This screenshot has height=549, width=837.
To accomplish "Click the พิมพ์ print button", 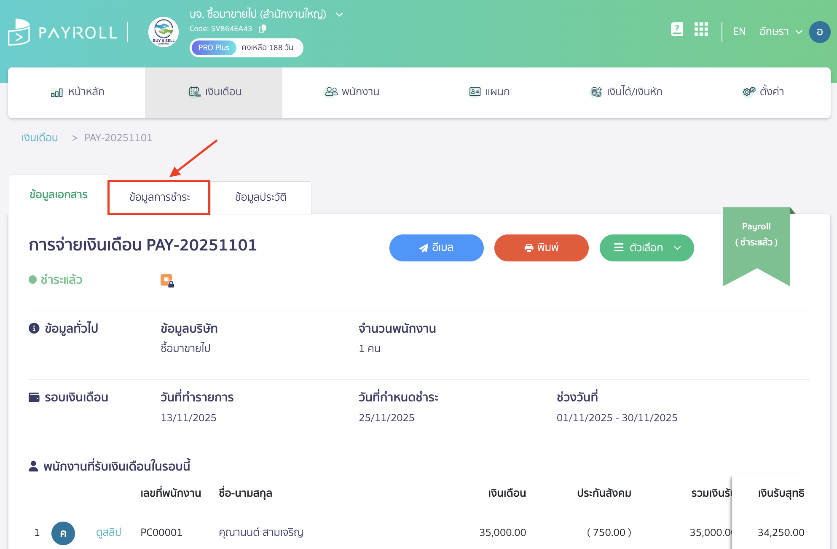I will coord(541,248).
